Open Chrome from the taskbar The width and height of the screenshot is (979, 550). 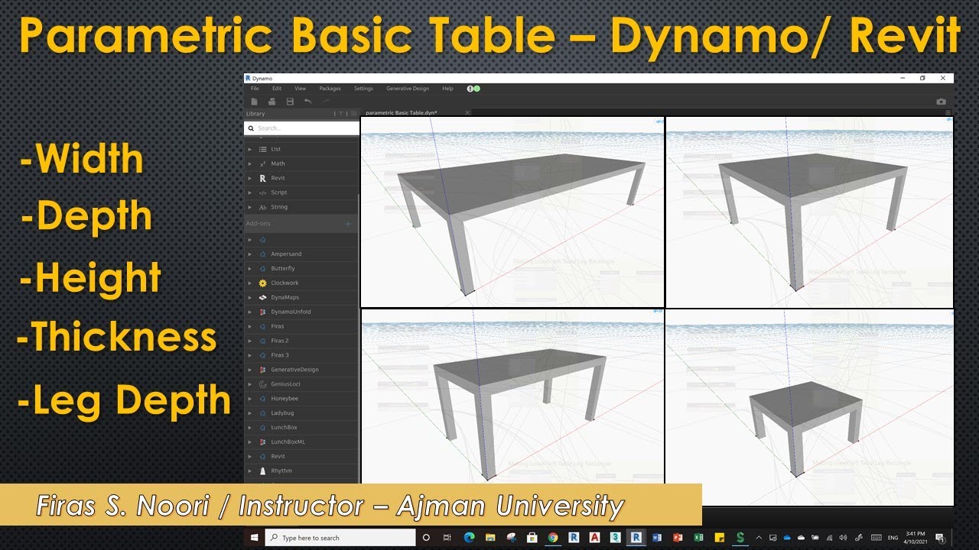[553, 538]
